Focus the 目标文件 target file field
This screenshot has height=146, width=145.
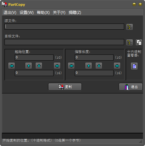pyautogui.click(x=64, y=42)
